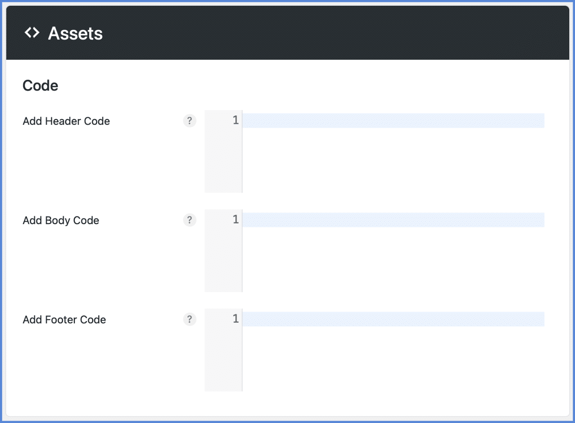575x423 pixels.
Task: Select line 1 of the header code editor
Action: click(368, 120)
